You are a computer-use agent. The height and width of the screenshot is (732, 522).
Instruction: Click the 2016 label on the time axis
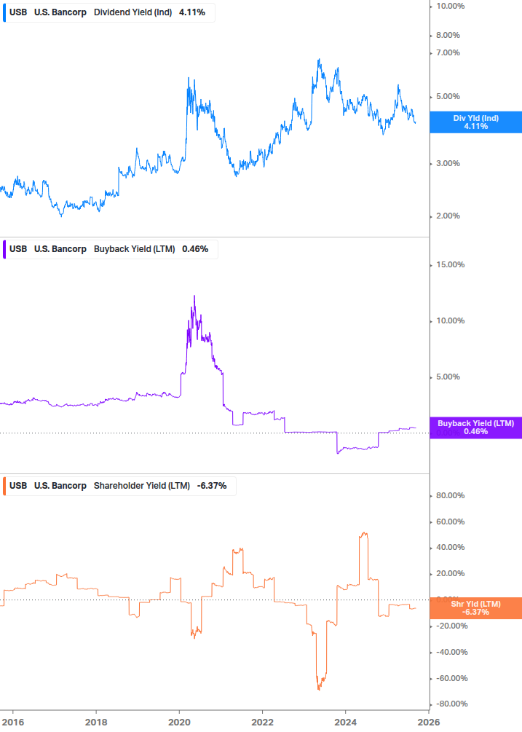coord(12,723)
